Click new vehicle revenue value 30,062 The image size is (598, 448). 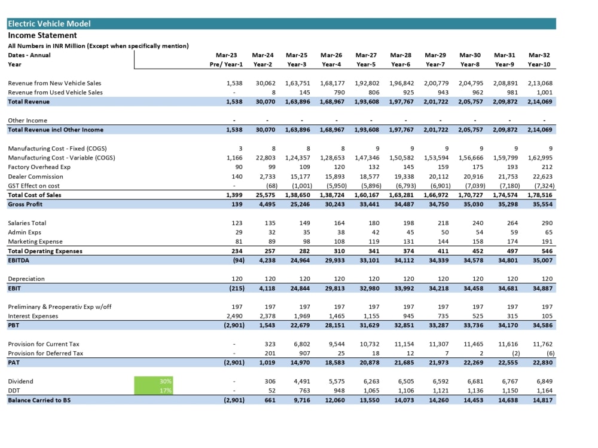point(266,83)
